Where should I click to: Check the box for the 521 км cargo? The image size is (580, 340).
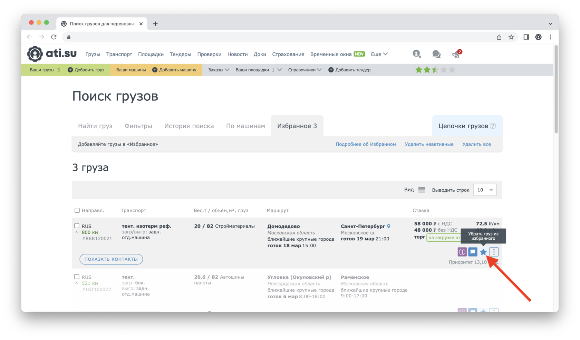[77, 277]
